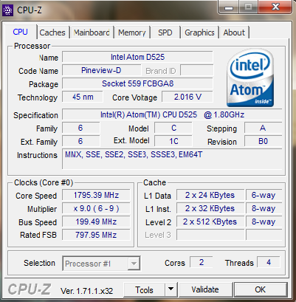Image resolution: width=296 pixels, height=302 pixels.
Task: Go to the Graphics tab
Action: (x=199, y=32)
